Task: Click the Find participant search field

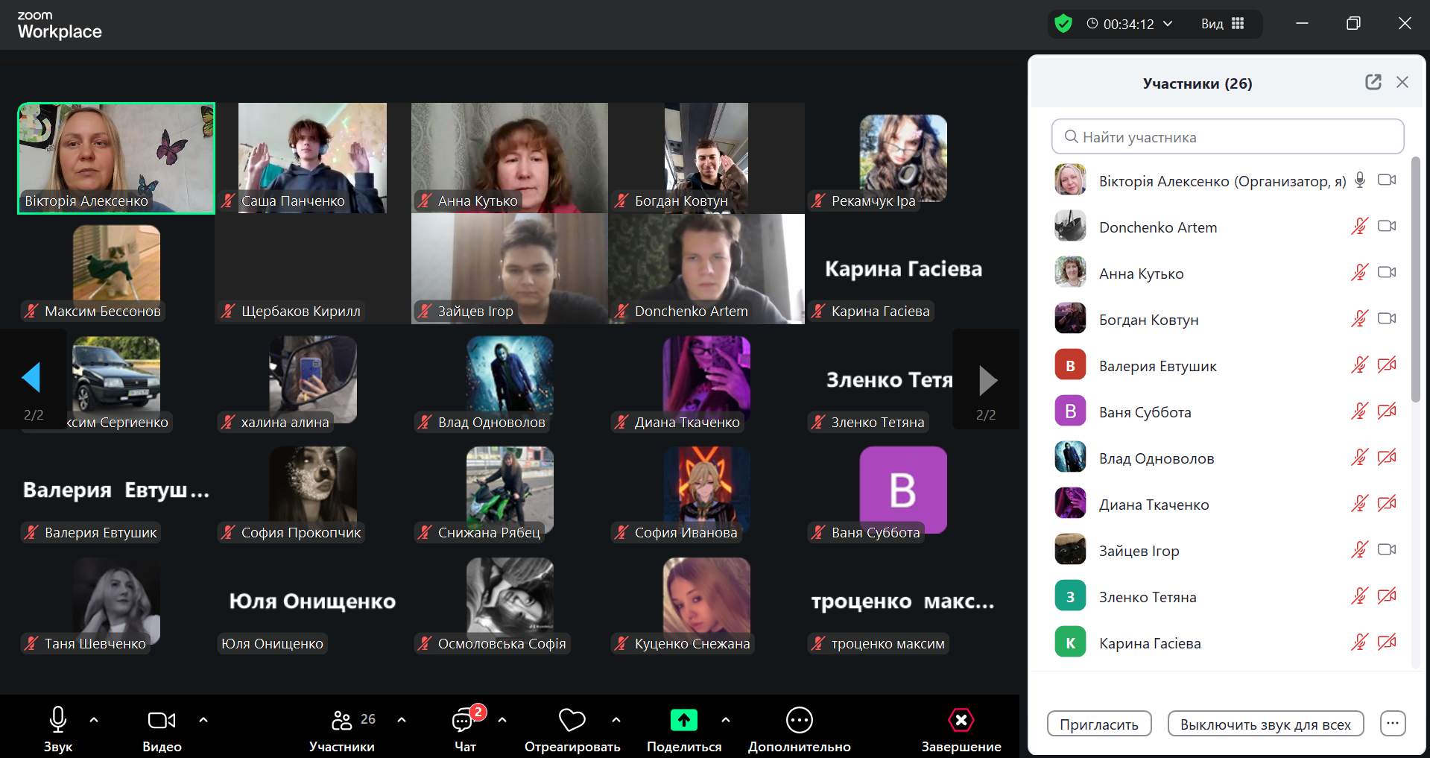Action: coord(1227,137)
